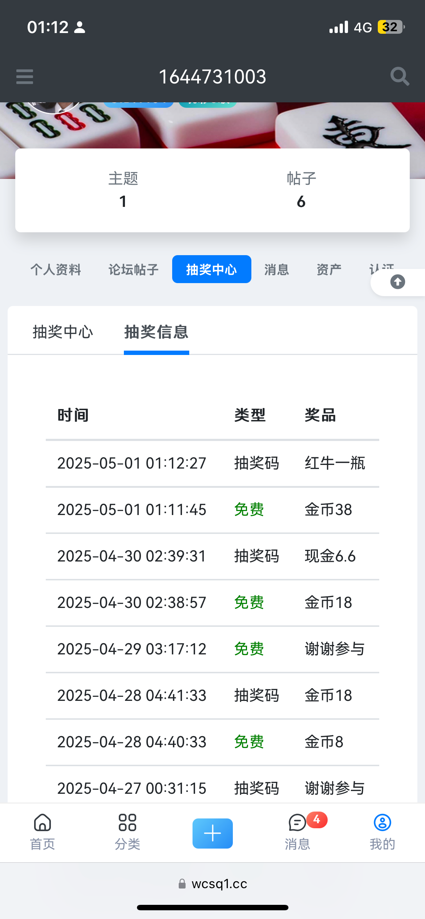The height and width of the screenshot is (919, 425).
Task: Click the scroll-to-top arrow icon
Action: (397, 282)
